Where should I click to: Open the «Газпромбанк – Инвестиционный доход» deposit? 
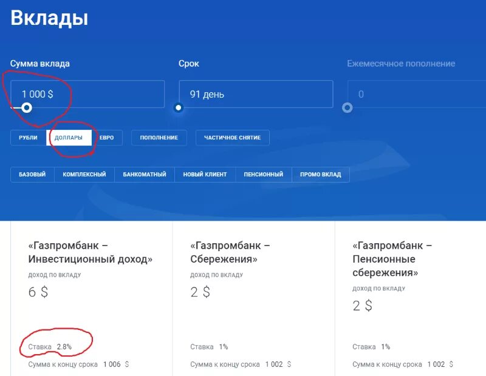pyautogui.click(x=90, y=252)
